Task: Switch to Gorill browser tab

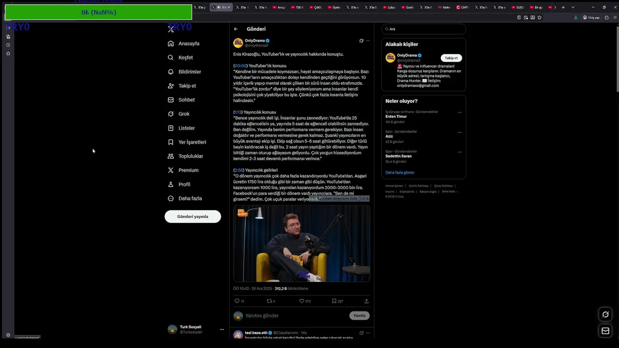Action: [x=408, y=7]
